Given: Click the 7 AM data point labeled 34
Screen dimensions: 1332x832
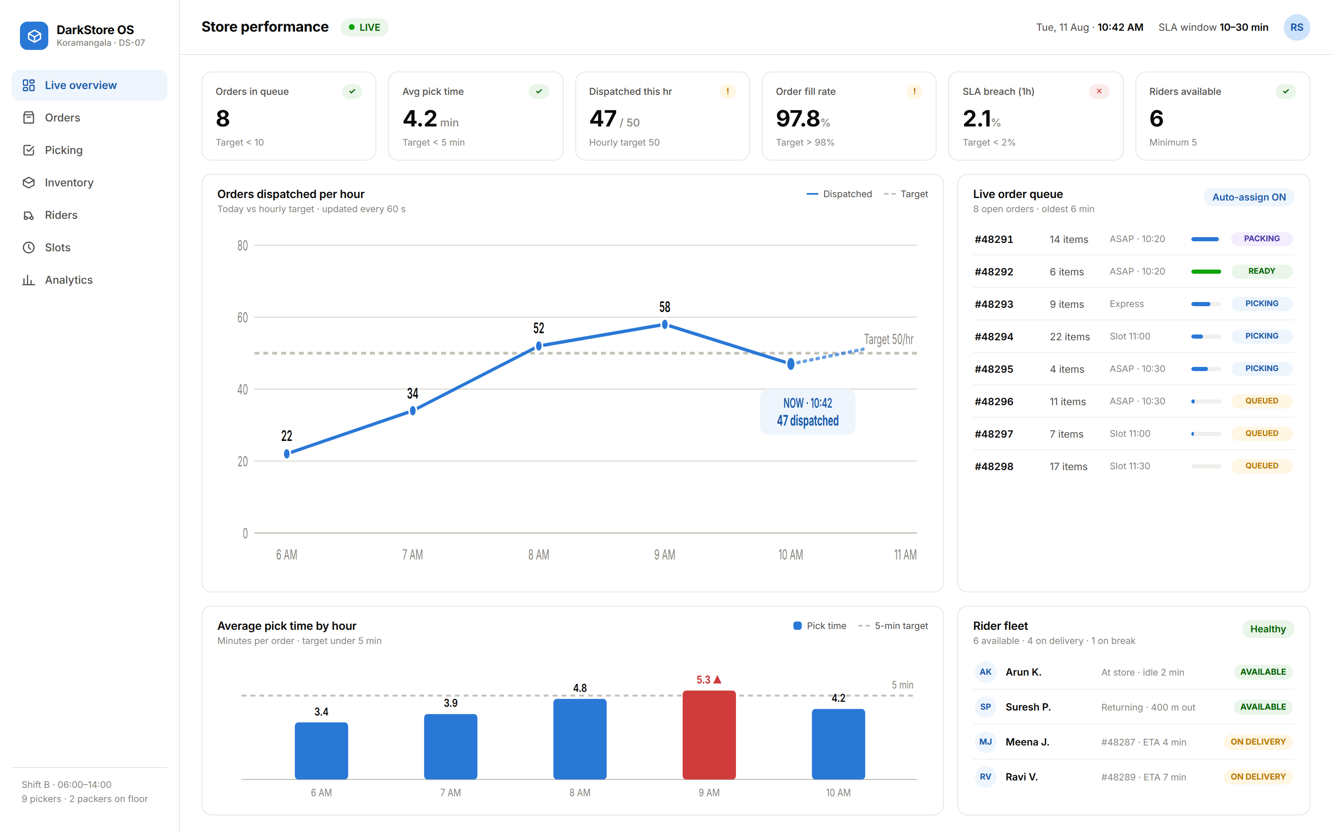Looking at the screenshot, I should click(x=413, y=411).
